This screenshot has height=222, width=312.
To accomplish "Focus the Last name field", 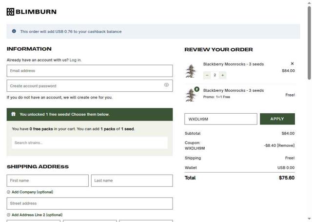I will pos(132,181).
